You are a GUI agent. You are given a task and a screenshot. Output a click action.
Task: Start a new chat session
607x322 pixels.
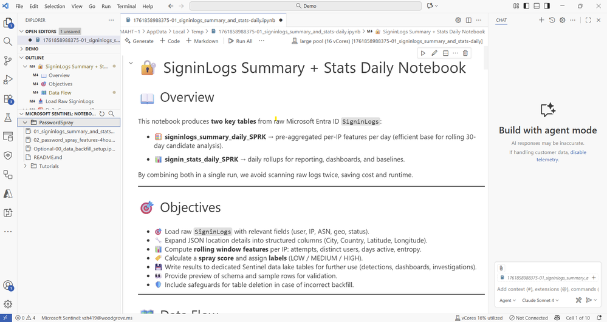point(541,20)
